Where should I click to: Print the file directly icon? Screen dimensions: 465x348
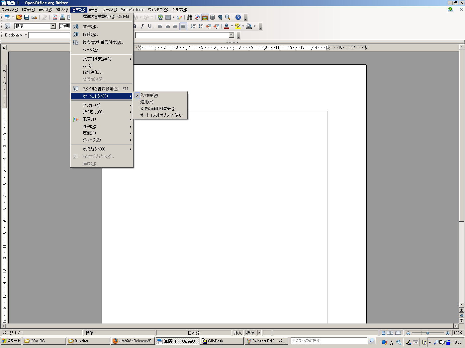pyautogui.click(x=62, y=17)
